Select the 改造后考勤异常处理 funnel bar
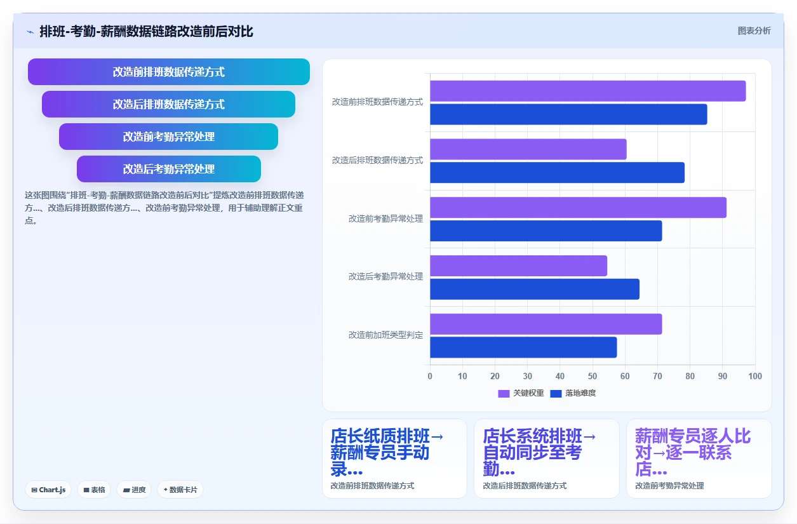Screen dimensions: 797x524 click(x=169, y=169)
